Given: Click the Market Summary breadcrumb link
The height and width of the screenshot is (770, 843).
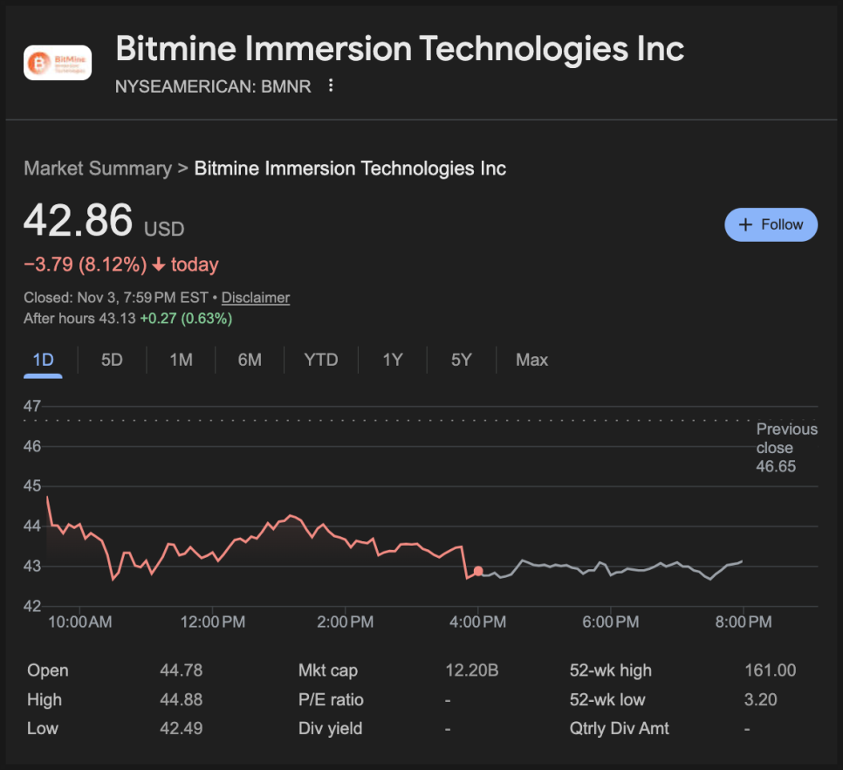Looking at the screenshot, I should pos(98,168).
